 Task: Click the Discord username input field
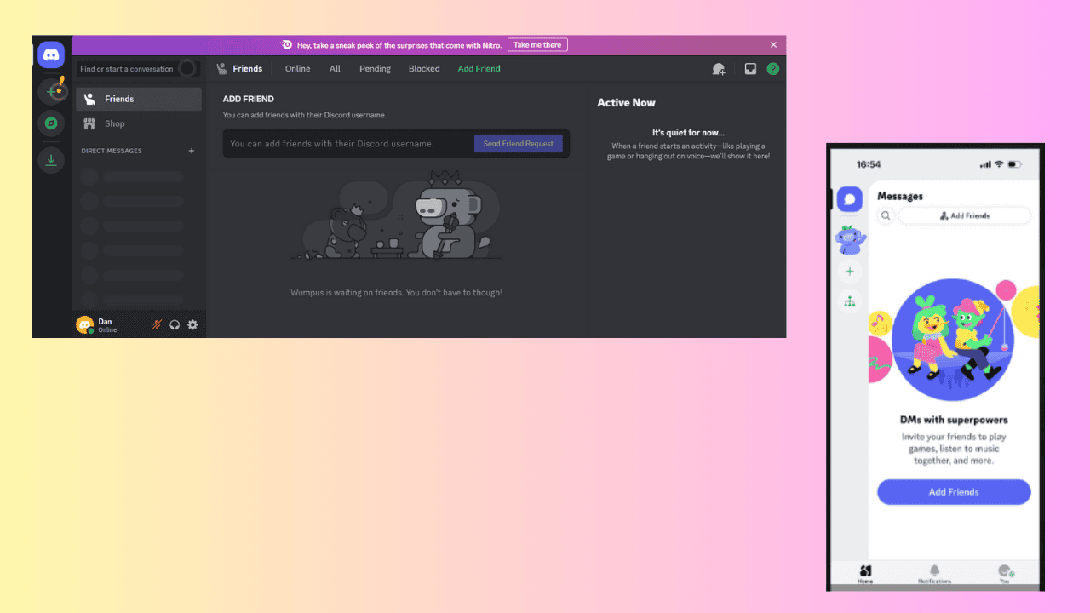pos(341,143)
